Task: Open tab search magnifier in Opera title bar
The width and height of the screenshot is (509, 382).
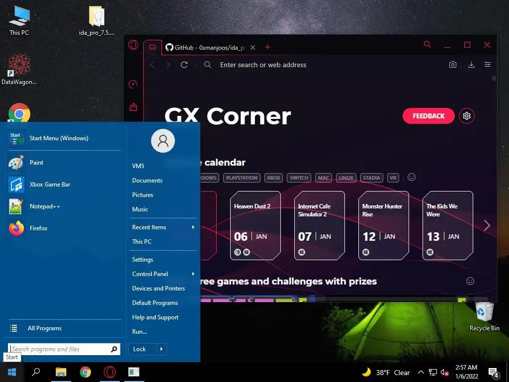Action: 427,44
